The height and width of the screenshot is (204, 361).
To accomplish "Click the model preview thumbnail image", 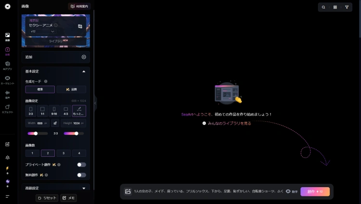I will click(56, 31).
